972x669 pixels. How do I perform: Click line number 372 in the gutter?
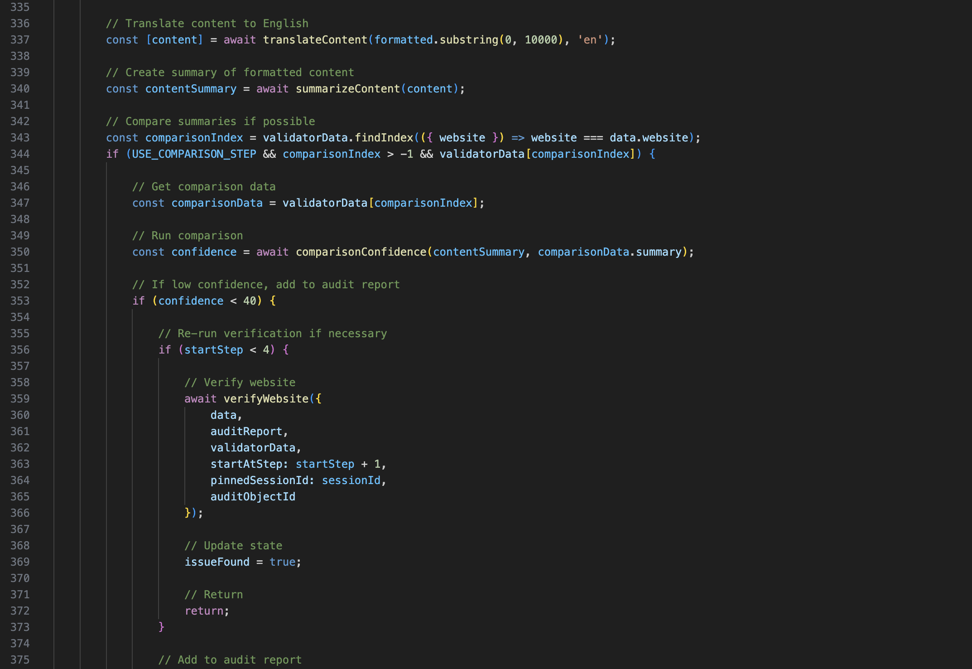click(x=20, y=611)
